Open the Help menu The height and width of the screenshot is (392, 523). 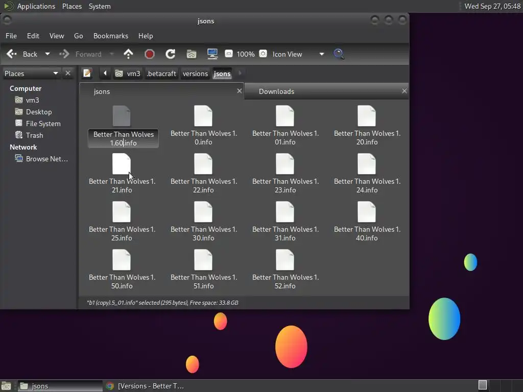[x=146, y=36]
